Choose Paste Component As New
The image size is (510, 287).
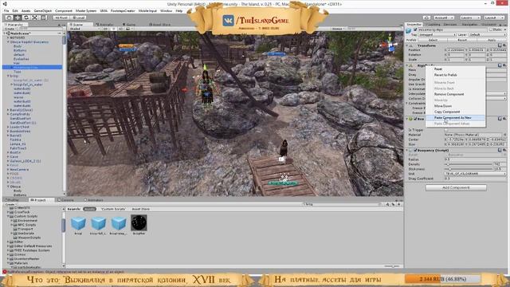pyautogui.click(x=455, y=118)
